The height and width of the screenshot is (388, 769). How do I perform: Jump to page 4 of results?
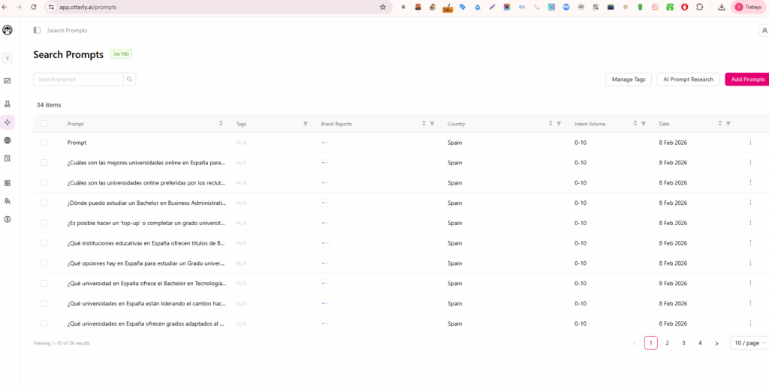pyautogui.click(x=700, y=343)
